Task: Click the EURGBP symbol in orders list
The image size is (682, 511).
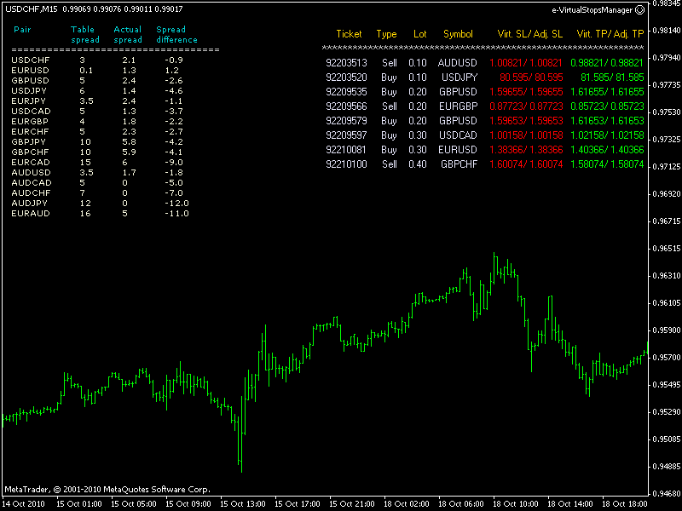Action: coord(458,106)
